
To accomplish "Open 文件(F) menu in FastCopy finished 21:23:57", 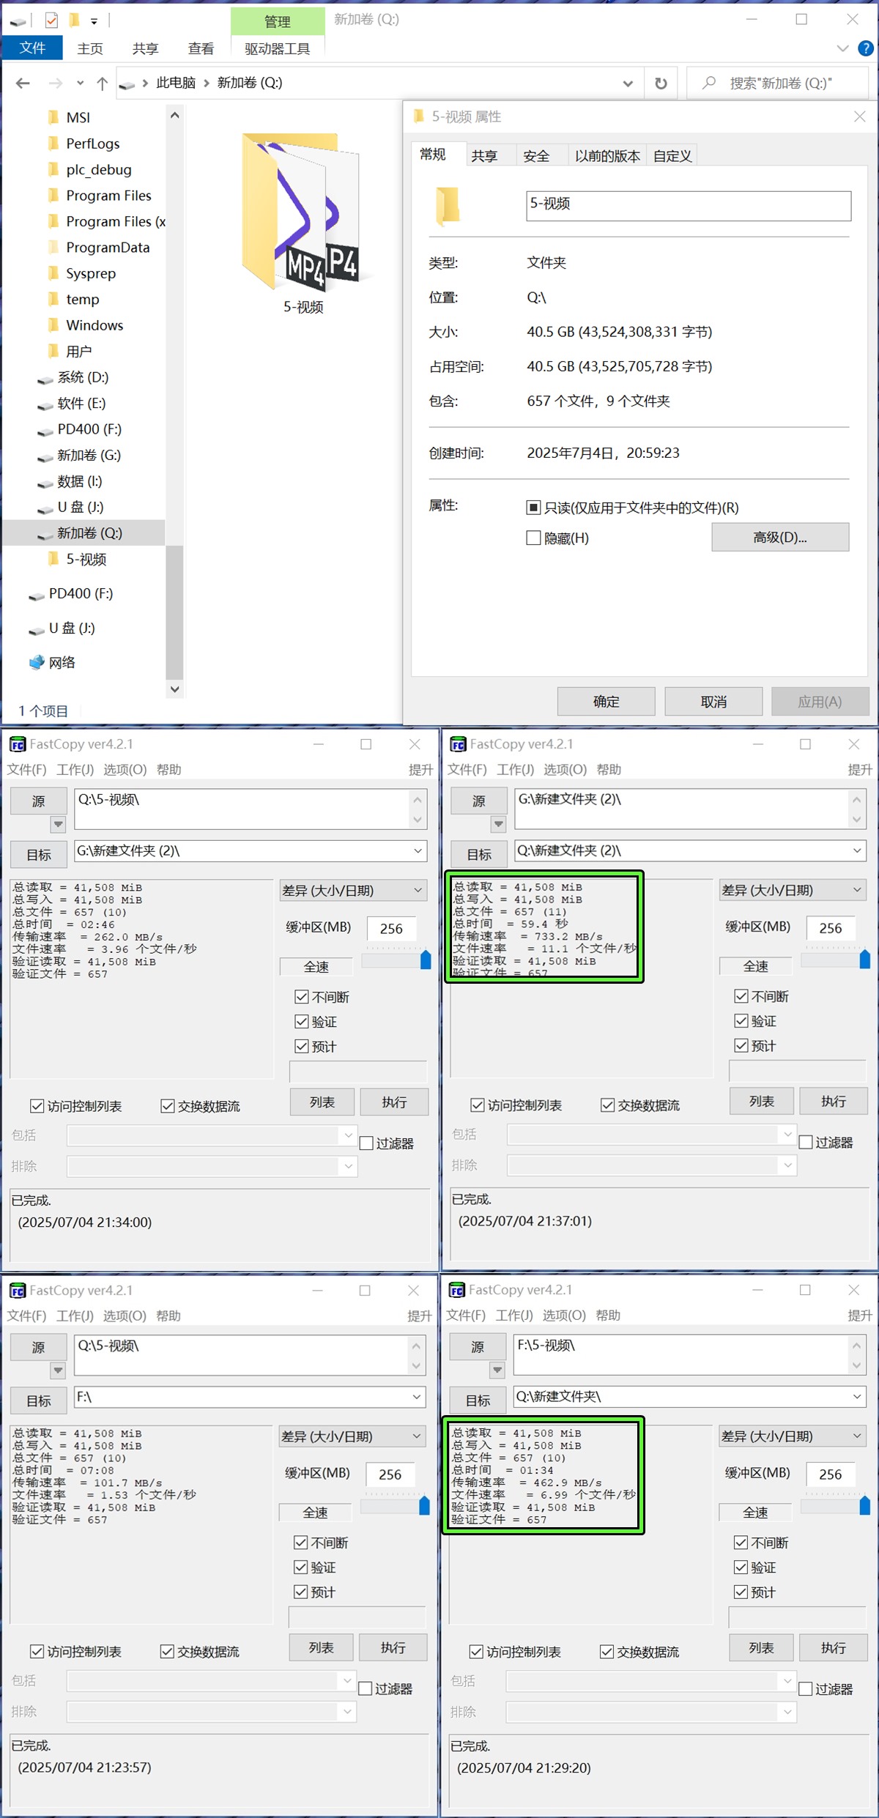I will click(26, 1316).
